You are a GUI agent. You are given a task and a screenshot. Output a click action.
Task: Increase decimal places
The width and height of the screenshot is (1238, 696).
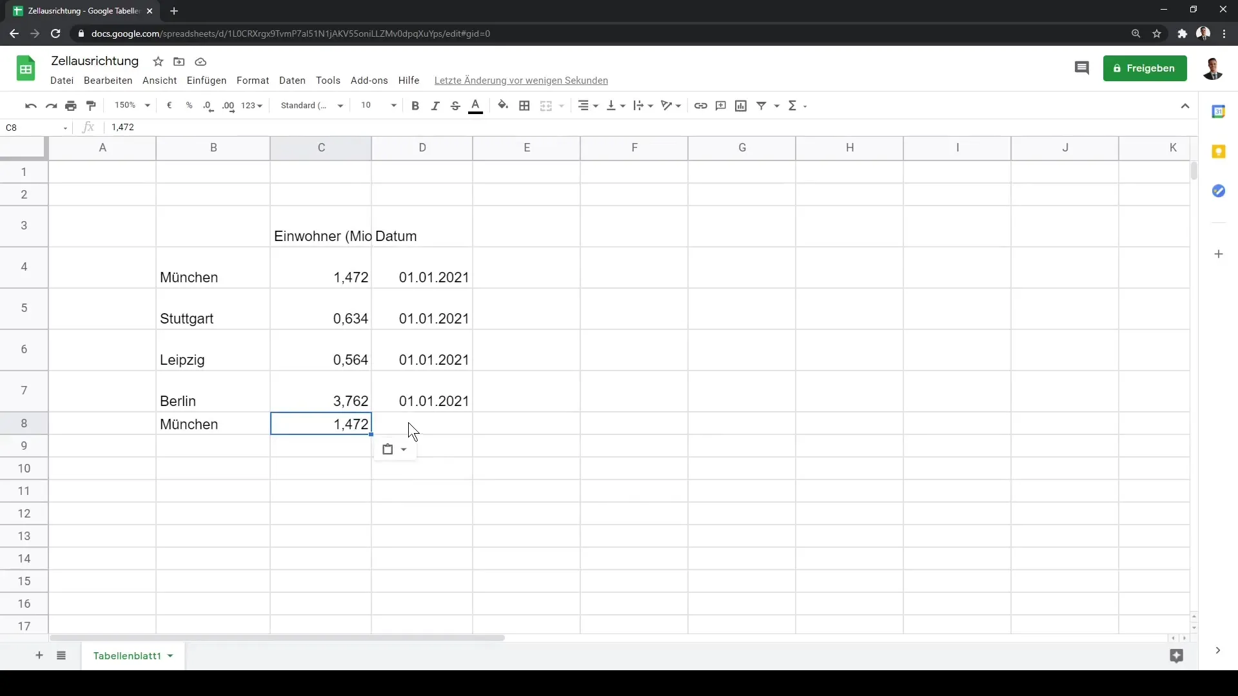pos(228,106)
